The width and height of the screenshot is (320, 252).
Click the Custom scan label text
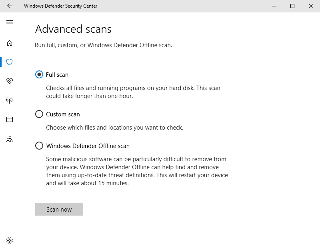click(63, 114)
